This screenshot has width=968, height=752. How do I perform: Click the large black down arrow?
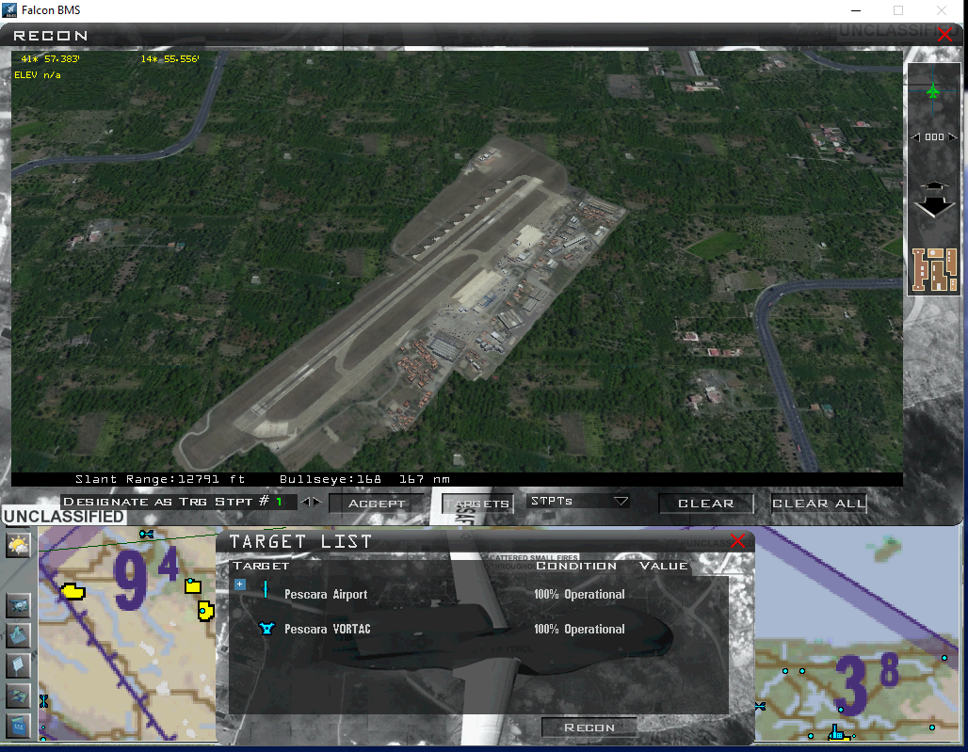point(935,207)
